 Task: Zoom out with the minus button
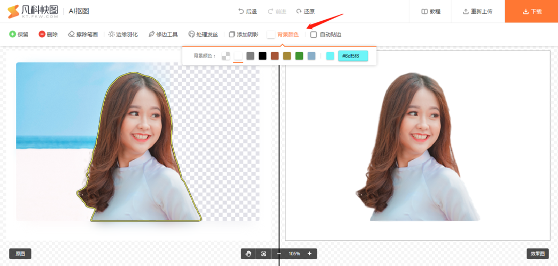pos(279,254)
